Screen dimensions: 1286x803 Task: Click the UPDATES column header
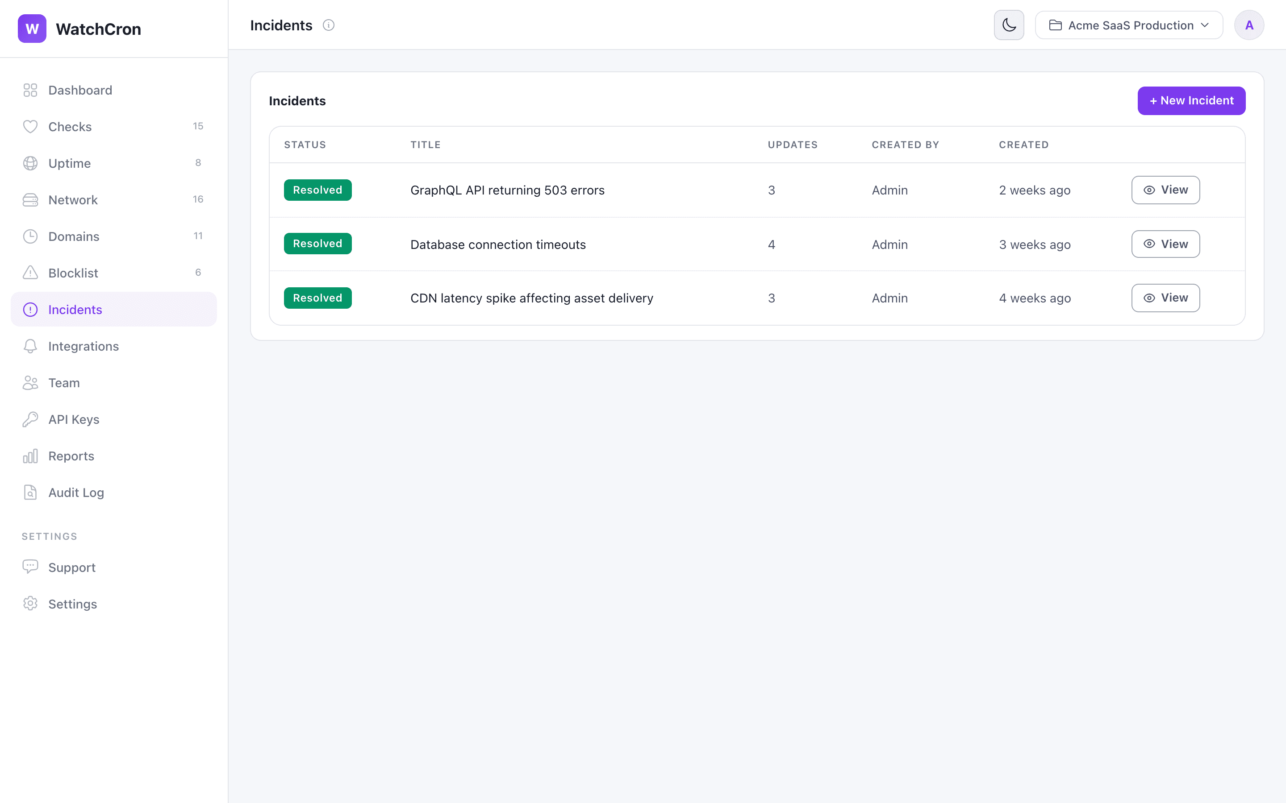[793, 145]
